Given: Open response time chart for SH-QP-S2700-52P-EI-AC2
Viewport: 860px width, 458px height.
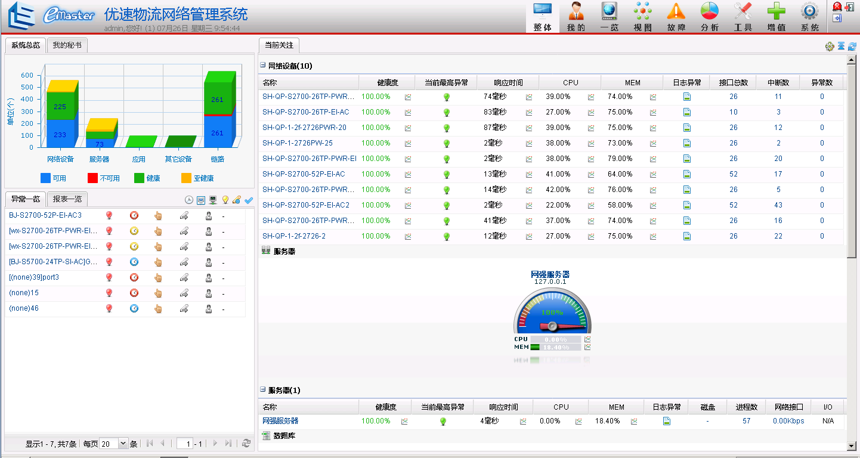Looking at the screenshot, I should (529, 205).
